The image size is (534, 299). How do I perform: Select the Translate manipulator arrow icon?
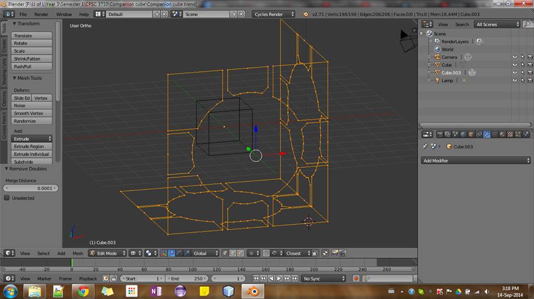coord(172,253)
